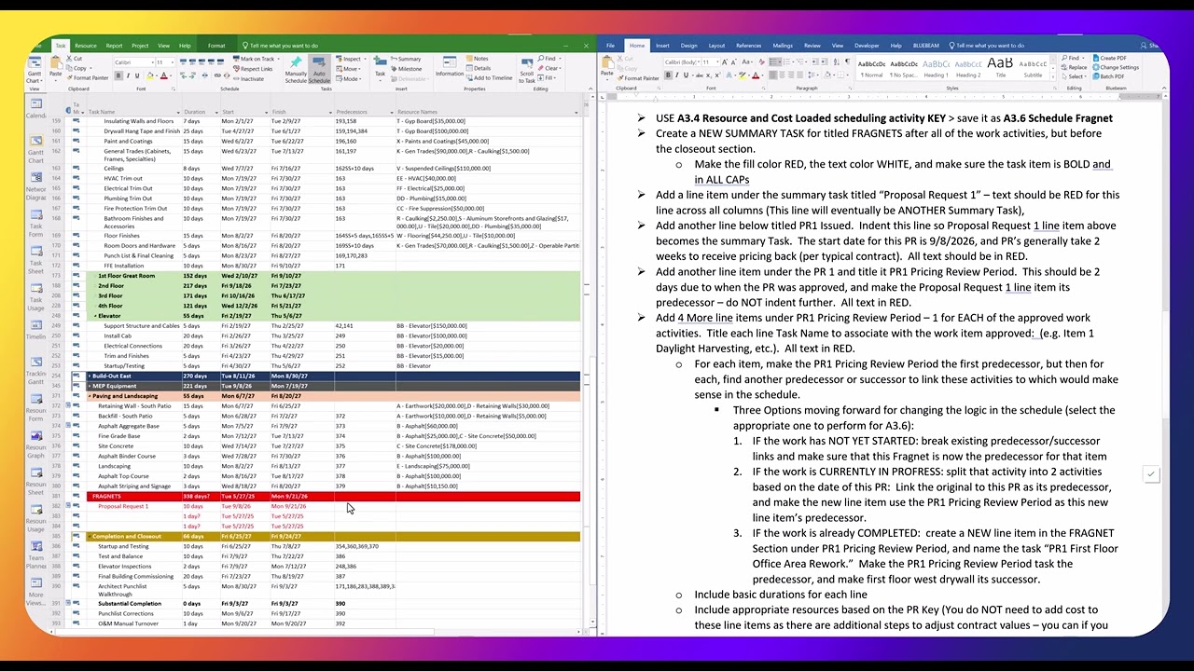Expand the MEP Equipment summary task
The height and width of the screenshot is (671, 1194).
pos(90,386)
